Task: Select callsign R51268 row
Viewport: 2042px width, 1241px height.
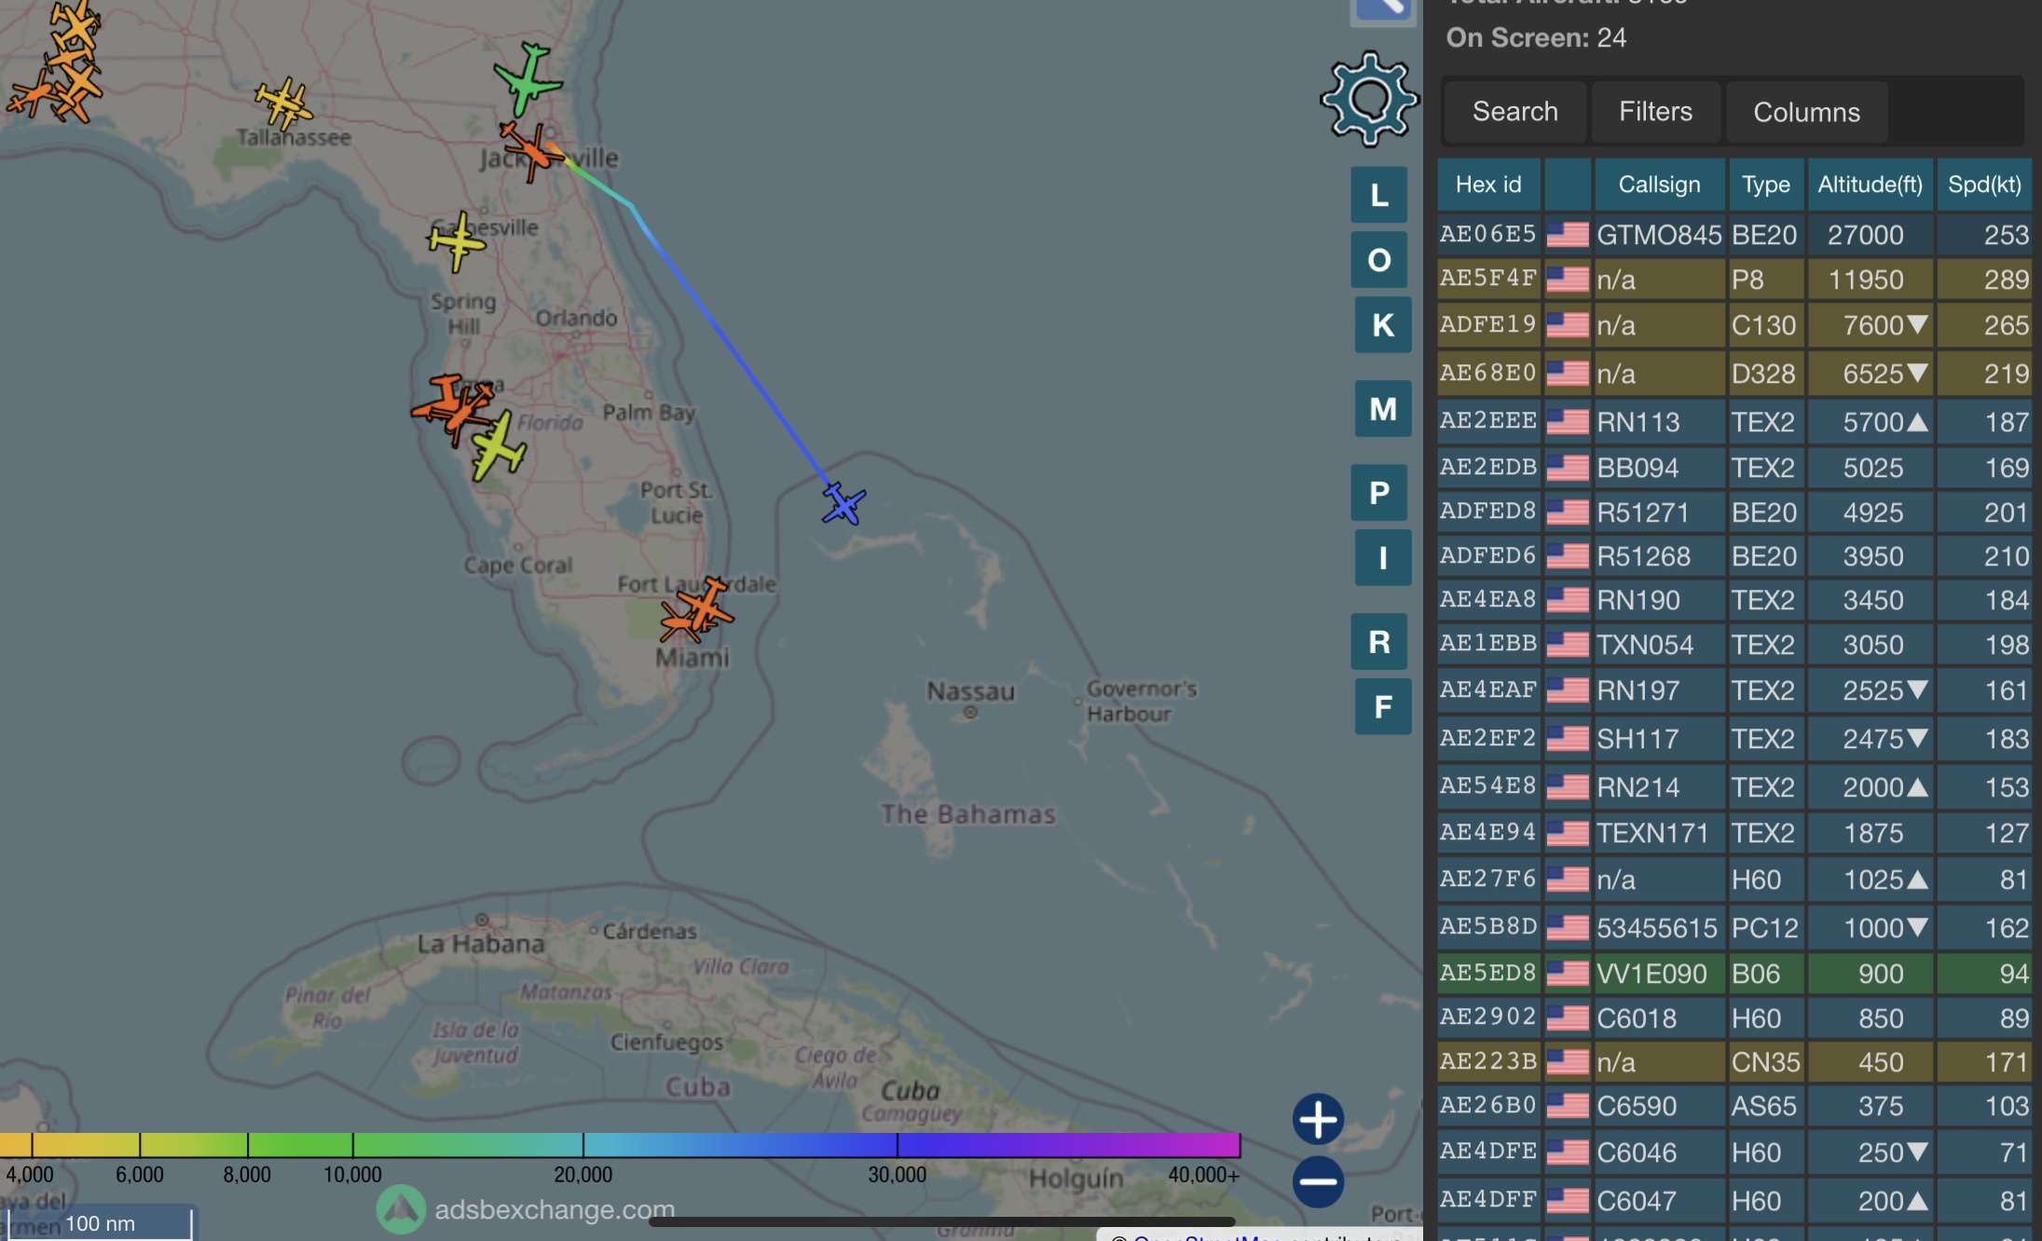Action: click(x=1734, y=556)
